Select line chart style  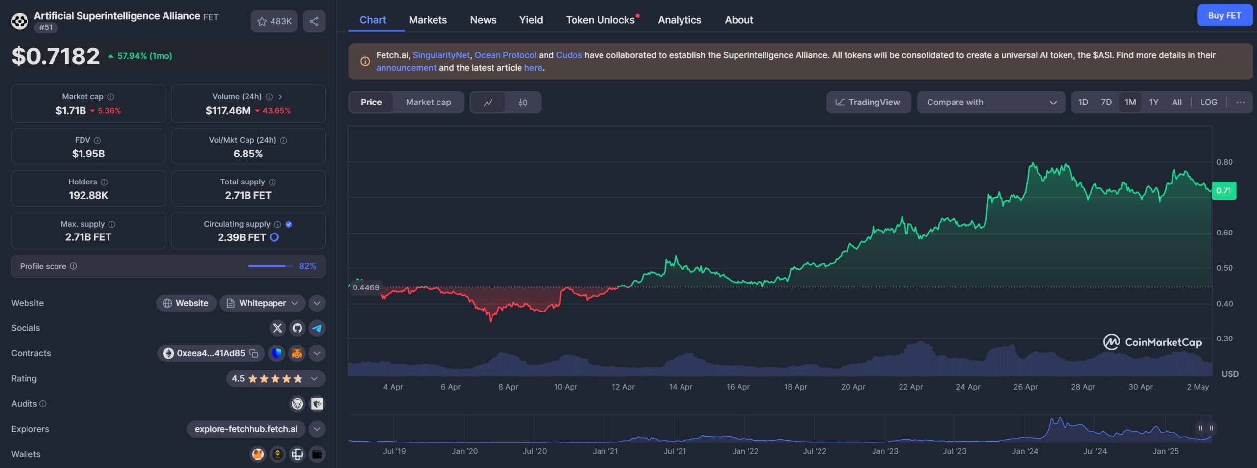[488, 103]
